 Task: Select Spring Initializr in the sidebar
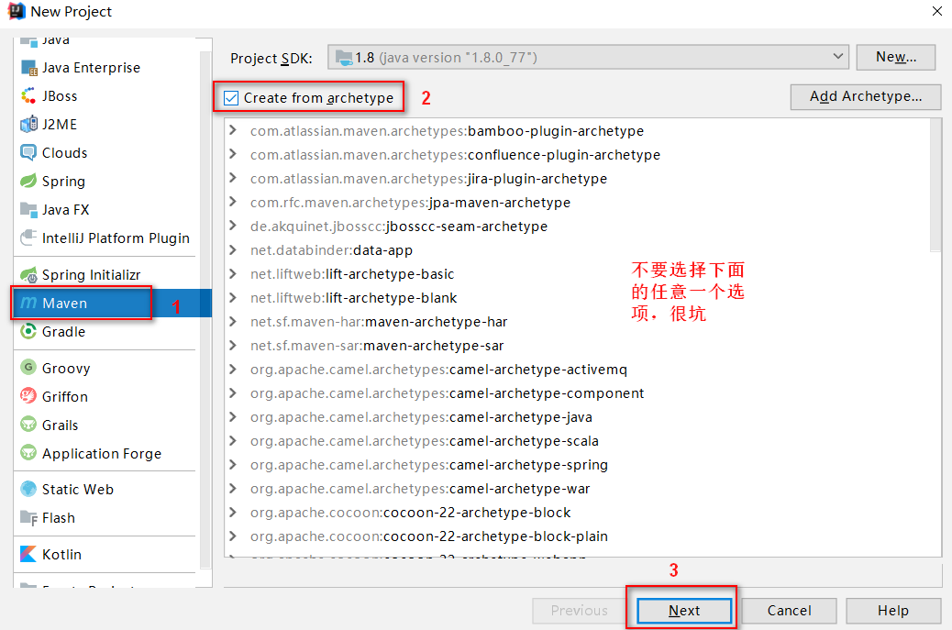coord(85,273)
